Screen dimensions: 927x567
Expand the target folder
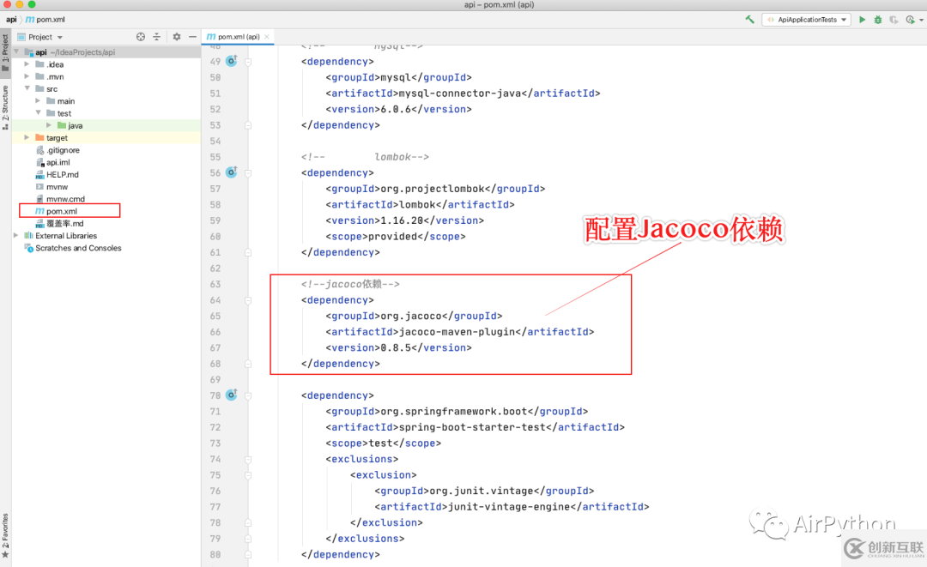click(x=27, y=137)
